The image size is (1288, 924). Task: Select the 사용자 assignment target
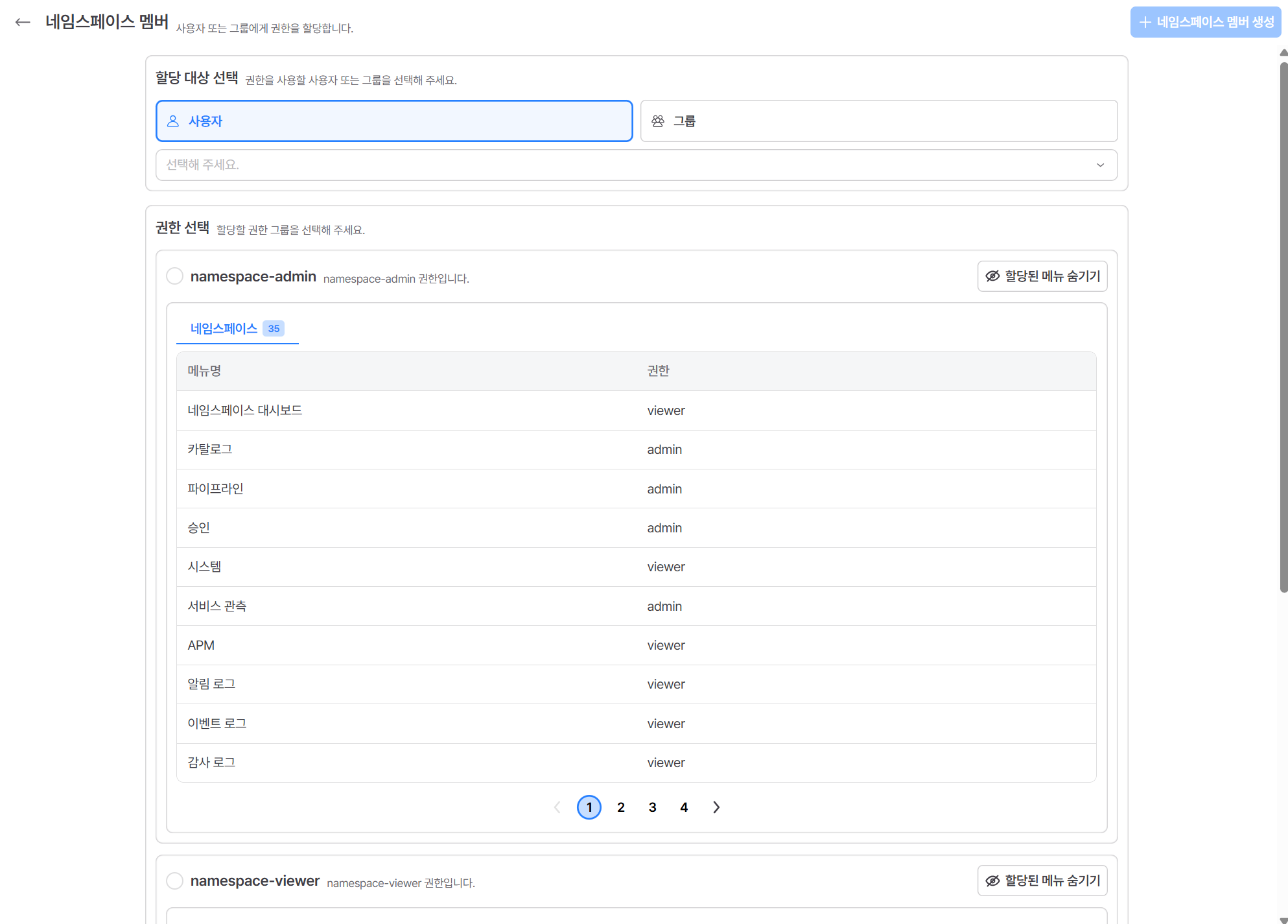tap(394, 121)
